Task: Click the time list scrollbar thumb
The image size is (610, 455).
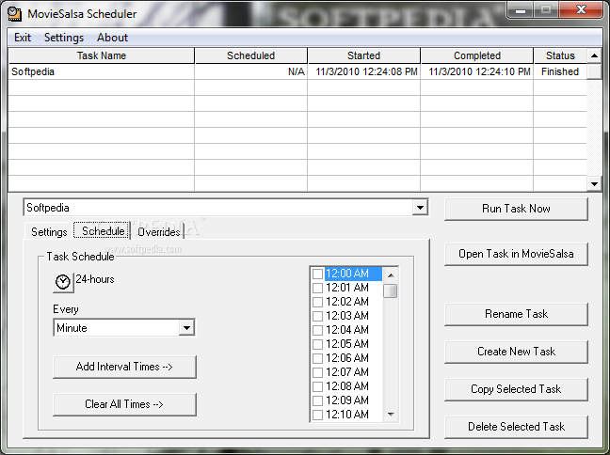Action: 391,291
